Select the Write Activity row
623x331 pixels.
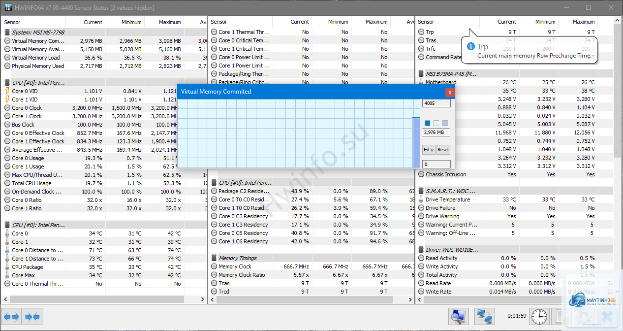tap(515, 266)
